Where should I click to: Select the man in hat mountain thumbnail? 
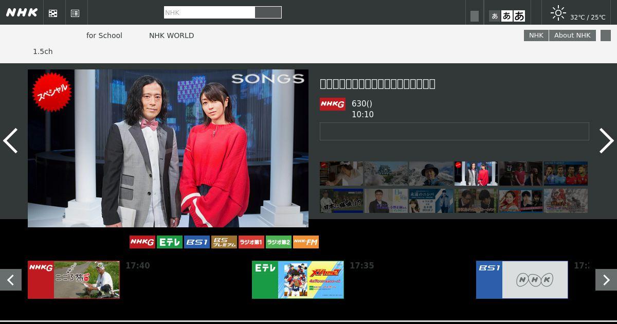(x=431, y=174)
